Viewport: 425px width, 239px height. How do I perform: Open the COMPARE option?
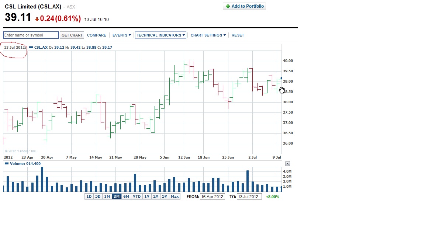point(97,35)
